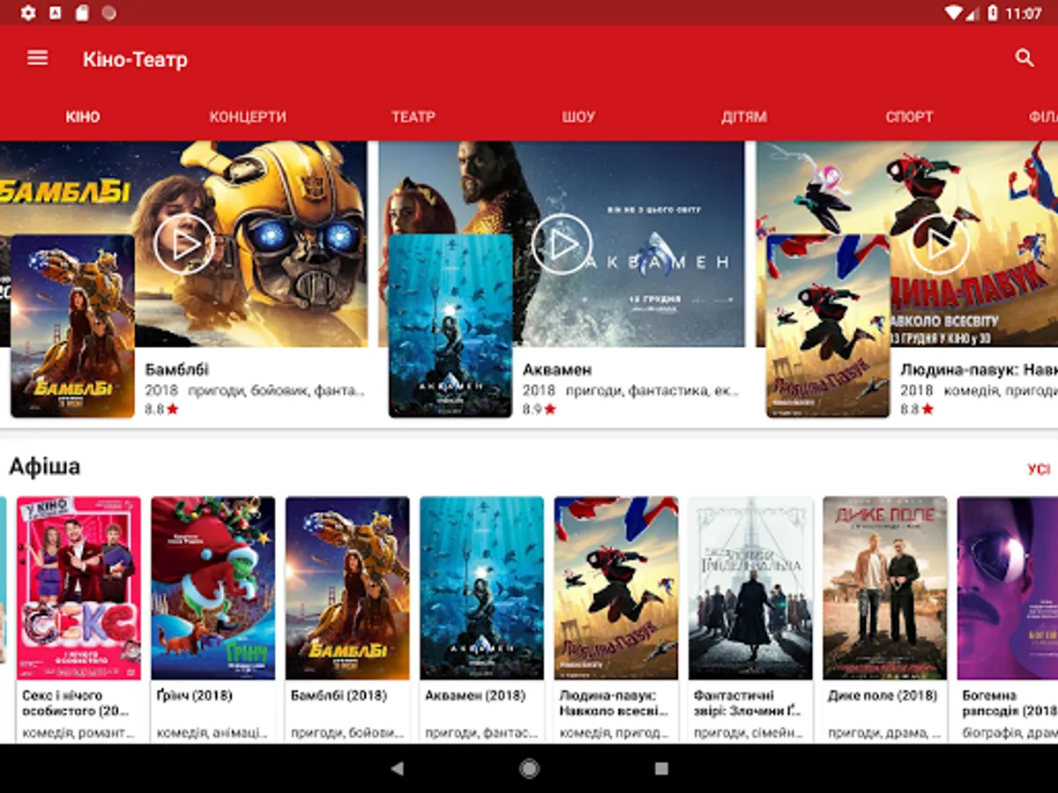Open Аквамен poster in Афіша row
The height and width of the screenshot is (793, 1058).
(482, 588)
